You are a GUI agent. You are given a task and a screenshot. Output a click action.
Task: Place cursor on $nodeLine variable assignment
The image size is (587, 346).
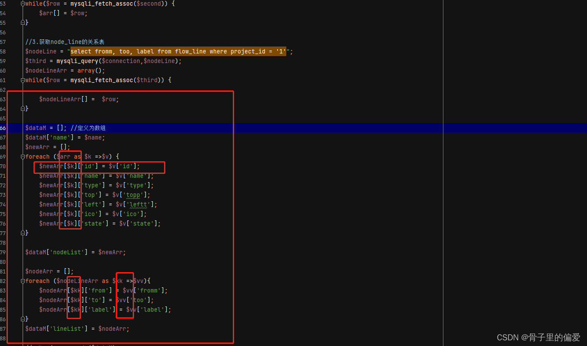(41, 51)
